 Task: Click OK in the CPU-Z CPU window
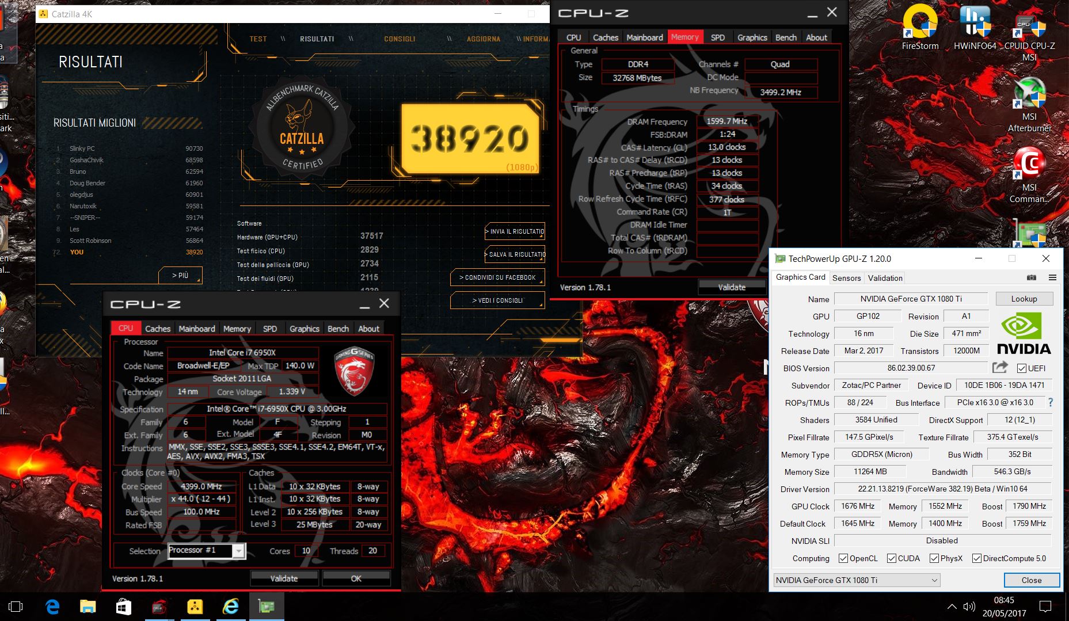pos(356,578)
